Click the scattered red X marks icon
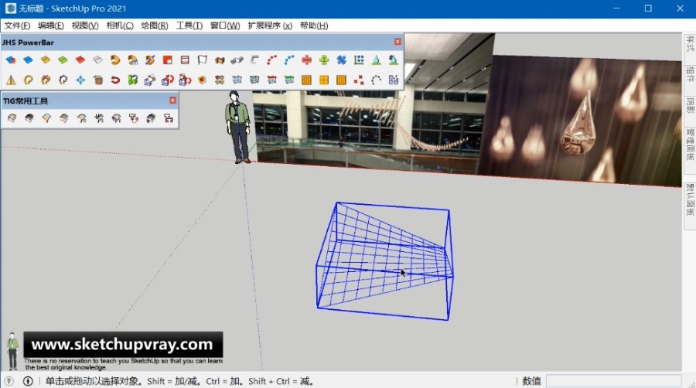696x388 pixels. click(x=359, y=80)
